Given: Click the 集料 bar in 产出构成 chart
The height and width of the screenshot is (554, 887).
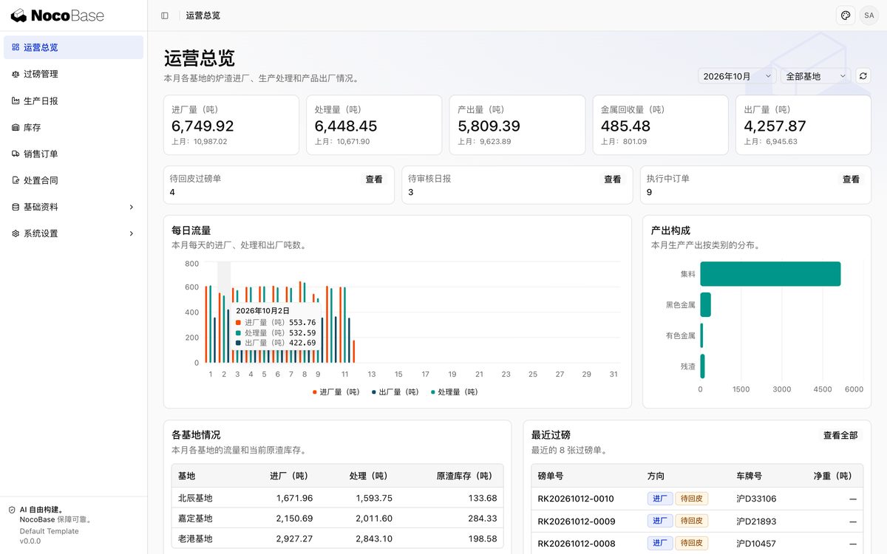Looking at the screenshot, I should coord(770,274).
